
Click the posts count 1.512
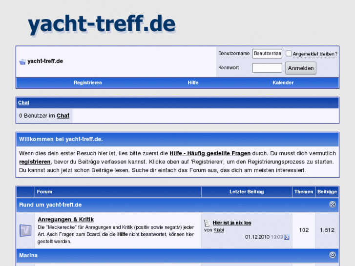tap(327, 230)
